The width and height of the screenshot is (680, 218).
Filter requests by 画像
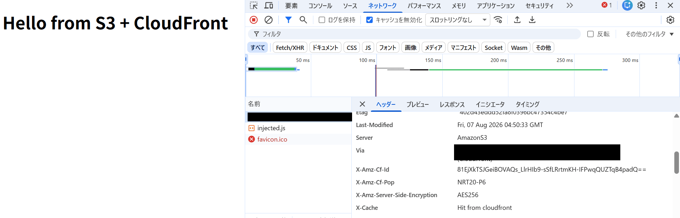coord(411,47)
